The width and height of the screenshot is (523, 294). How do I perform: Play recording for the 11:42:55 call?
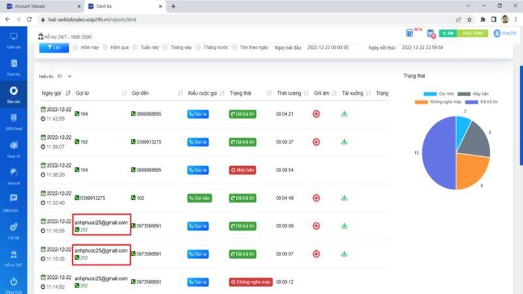(x=316, y=114)
